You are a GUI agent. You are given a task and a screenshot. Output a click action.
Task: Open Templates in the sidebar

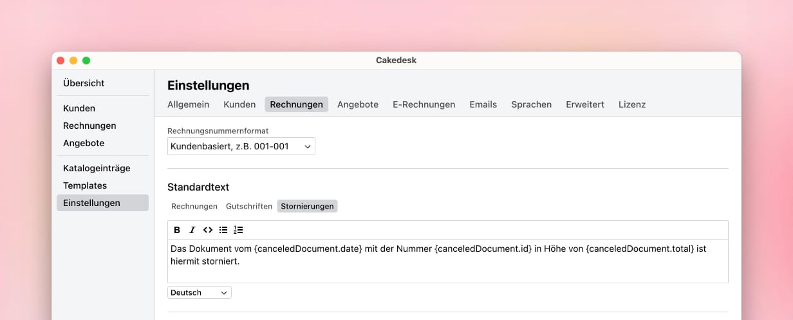tap(102, 185)
